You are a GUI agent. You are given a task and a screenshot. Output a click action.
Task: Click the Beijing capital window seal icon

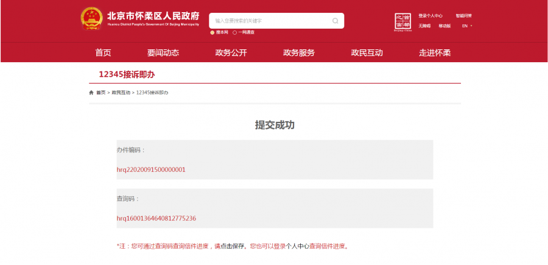[x=403, y=21]
